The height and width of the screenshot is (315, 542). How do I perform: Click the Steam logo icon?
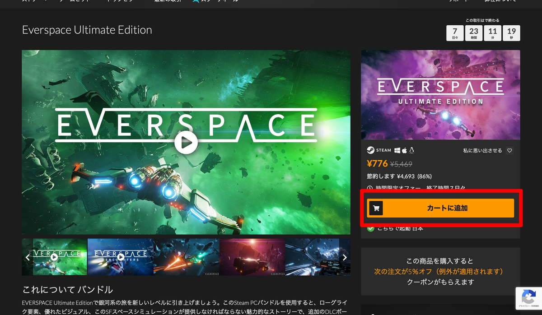click(x=370, y=150)
